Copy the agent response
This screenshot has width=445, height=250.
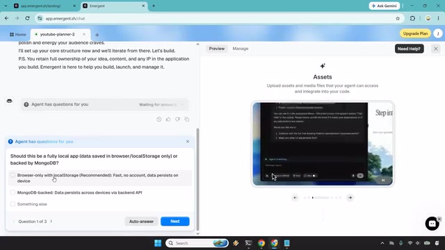187,119
